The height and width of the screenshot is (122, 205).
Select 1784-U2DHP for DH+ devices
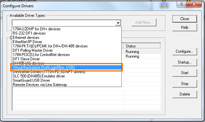tap(67, 29)
